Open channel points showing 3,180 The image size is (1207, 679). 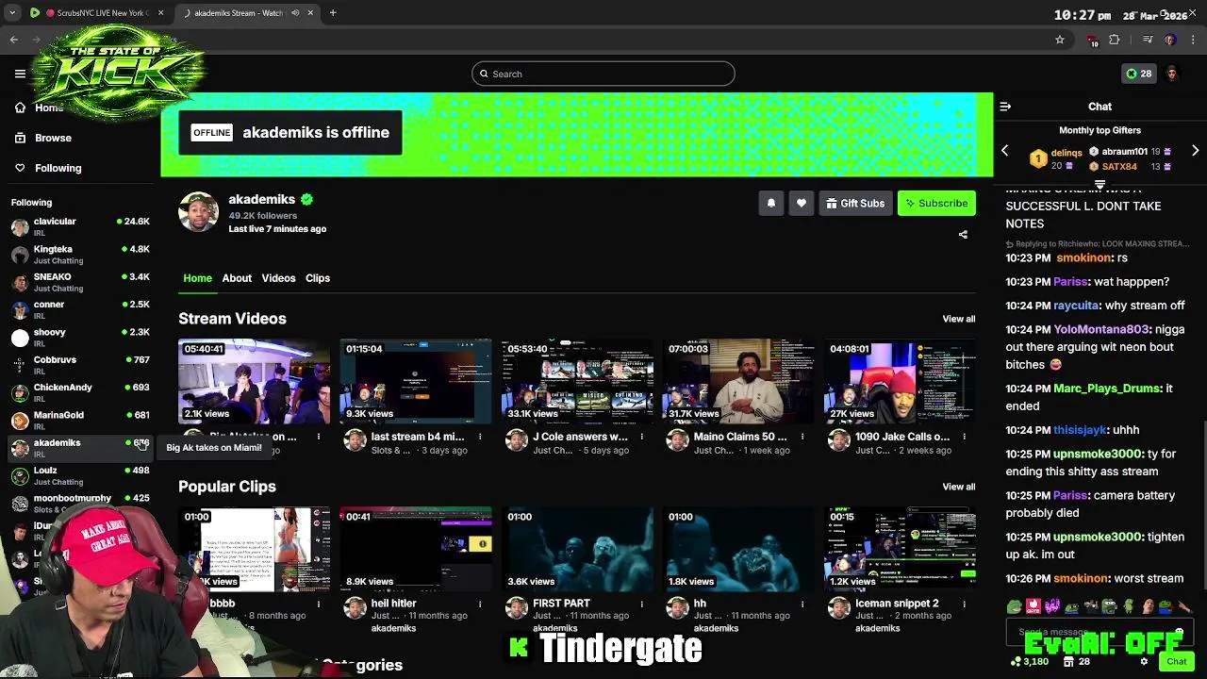pos(1029,662)
